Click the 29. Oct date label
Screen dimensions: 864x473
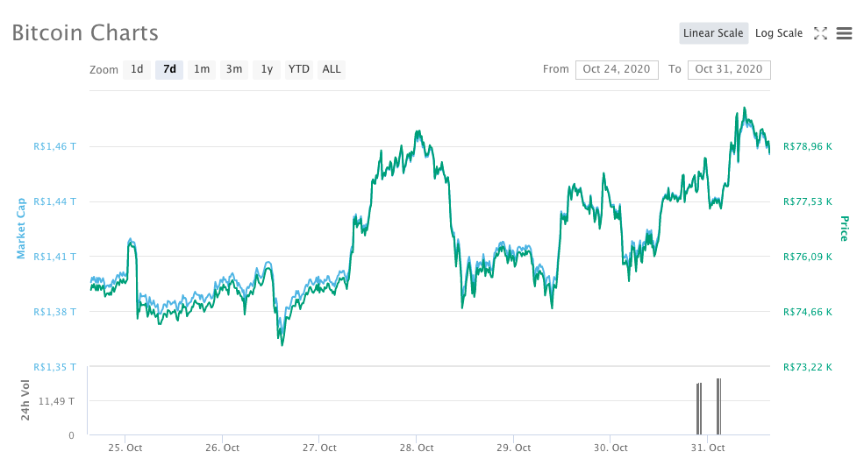coord(513,448)
